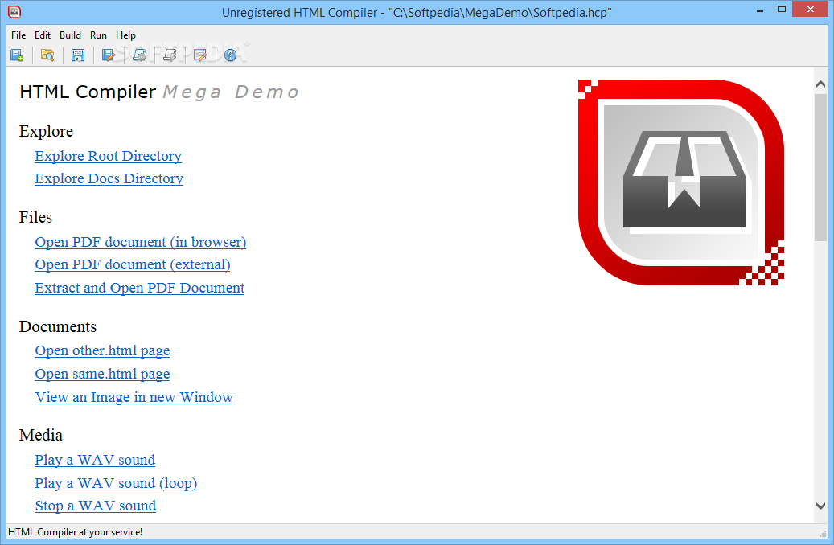Click the vertical scrollbar thumb
Screen dimensions: 834x545
click(x=820, y=167)
